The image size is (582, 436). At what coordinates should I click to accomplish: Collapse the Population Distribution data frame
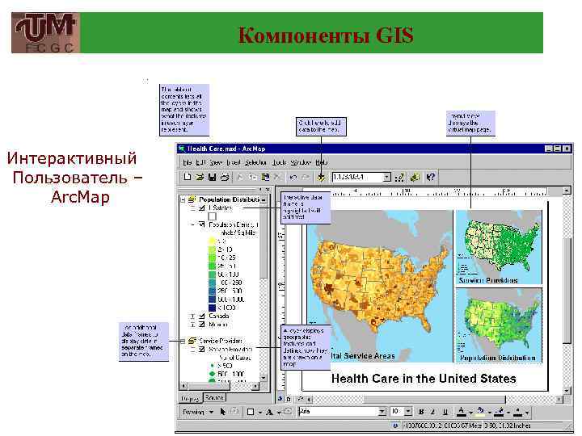183,199
